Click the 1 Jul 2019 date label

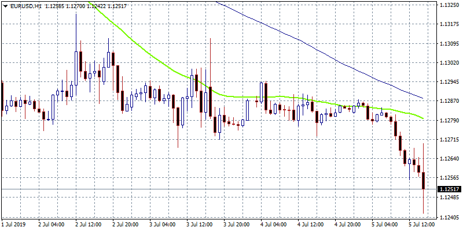pyautogui.click(x=14, y=225)
